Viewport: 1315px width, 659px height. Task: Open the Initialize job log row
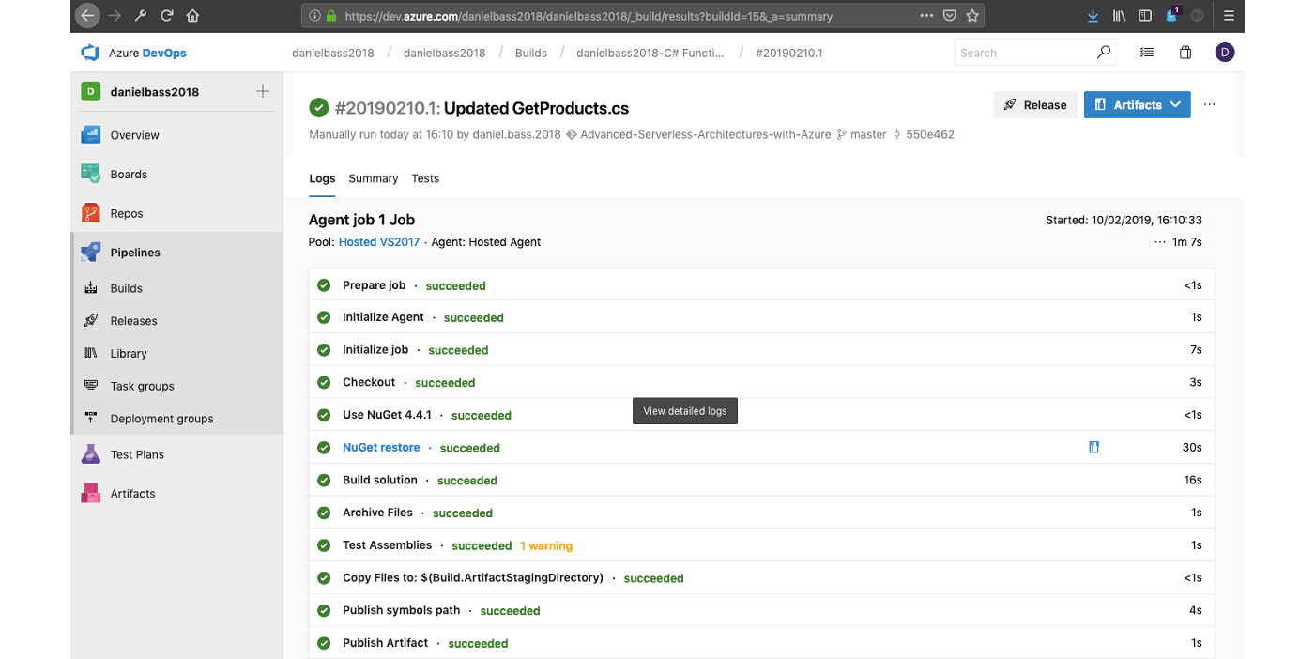761,350
